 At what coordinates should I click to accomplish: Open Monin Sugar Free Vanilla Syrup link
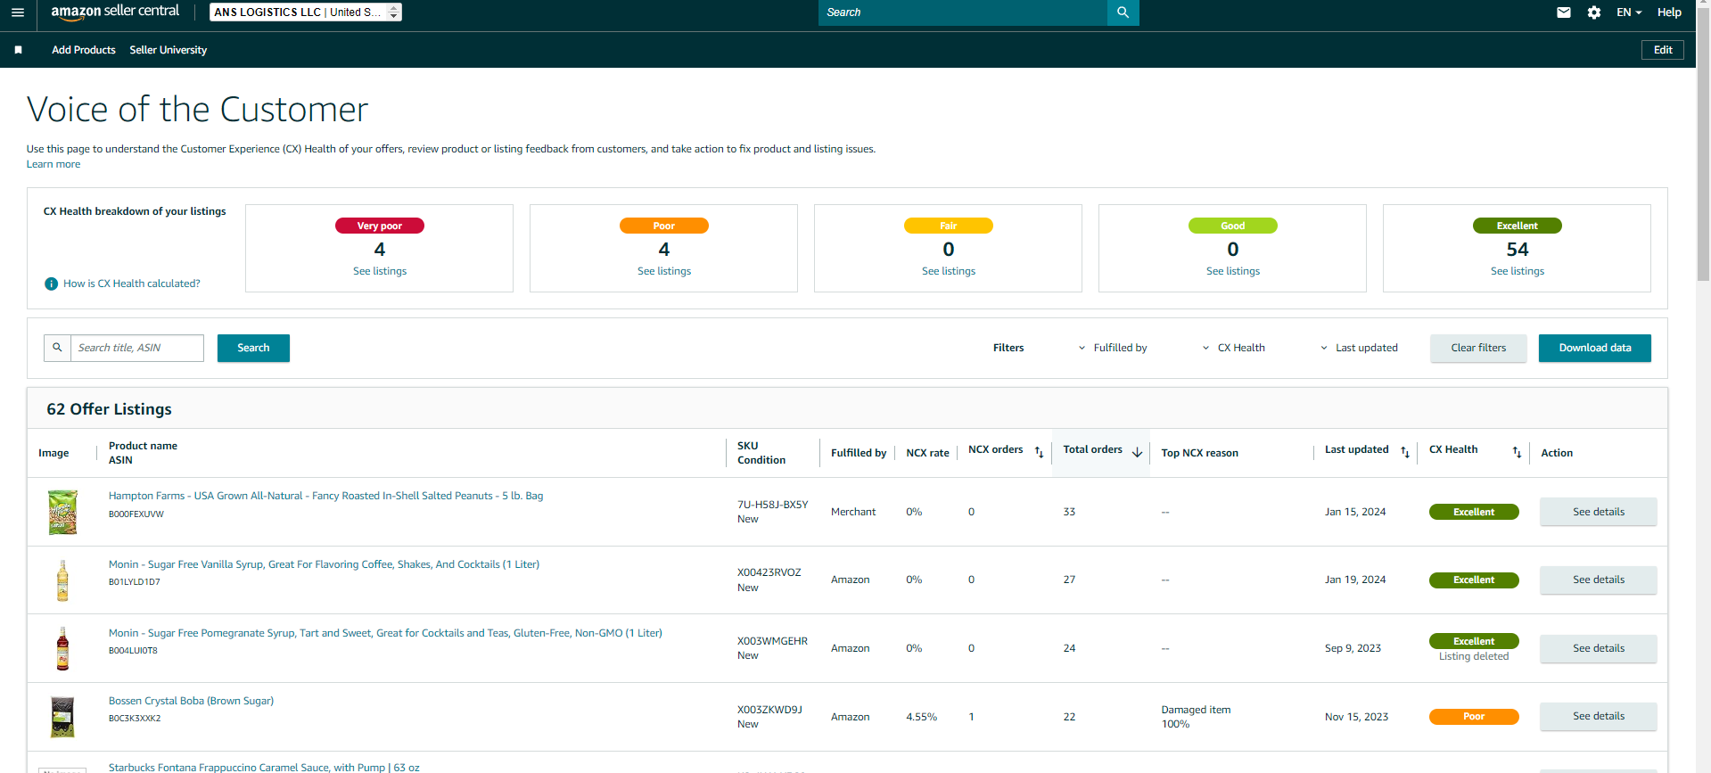tap(324, 564)
